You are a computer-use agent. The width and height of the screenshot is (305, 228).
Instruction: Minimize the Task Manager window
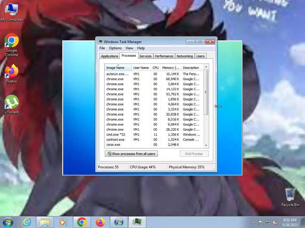coord(190,42)
